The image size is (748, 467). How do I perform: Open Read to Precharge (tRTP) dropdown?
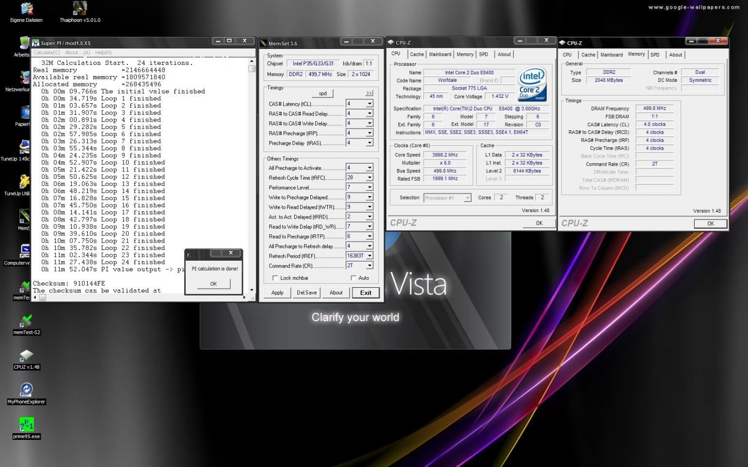pyautogui.click(x=369, y=236)
